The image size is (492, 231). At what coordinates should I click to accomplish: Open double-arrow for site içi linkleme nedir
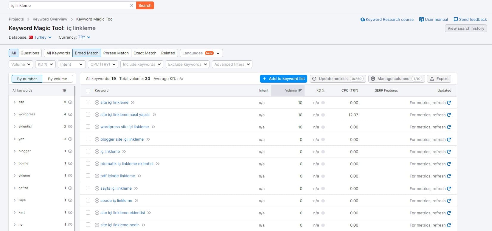[x=143, y=225]
